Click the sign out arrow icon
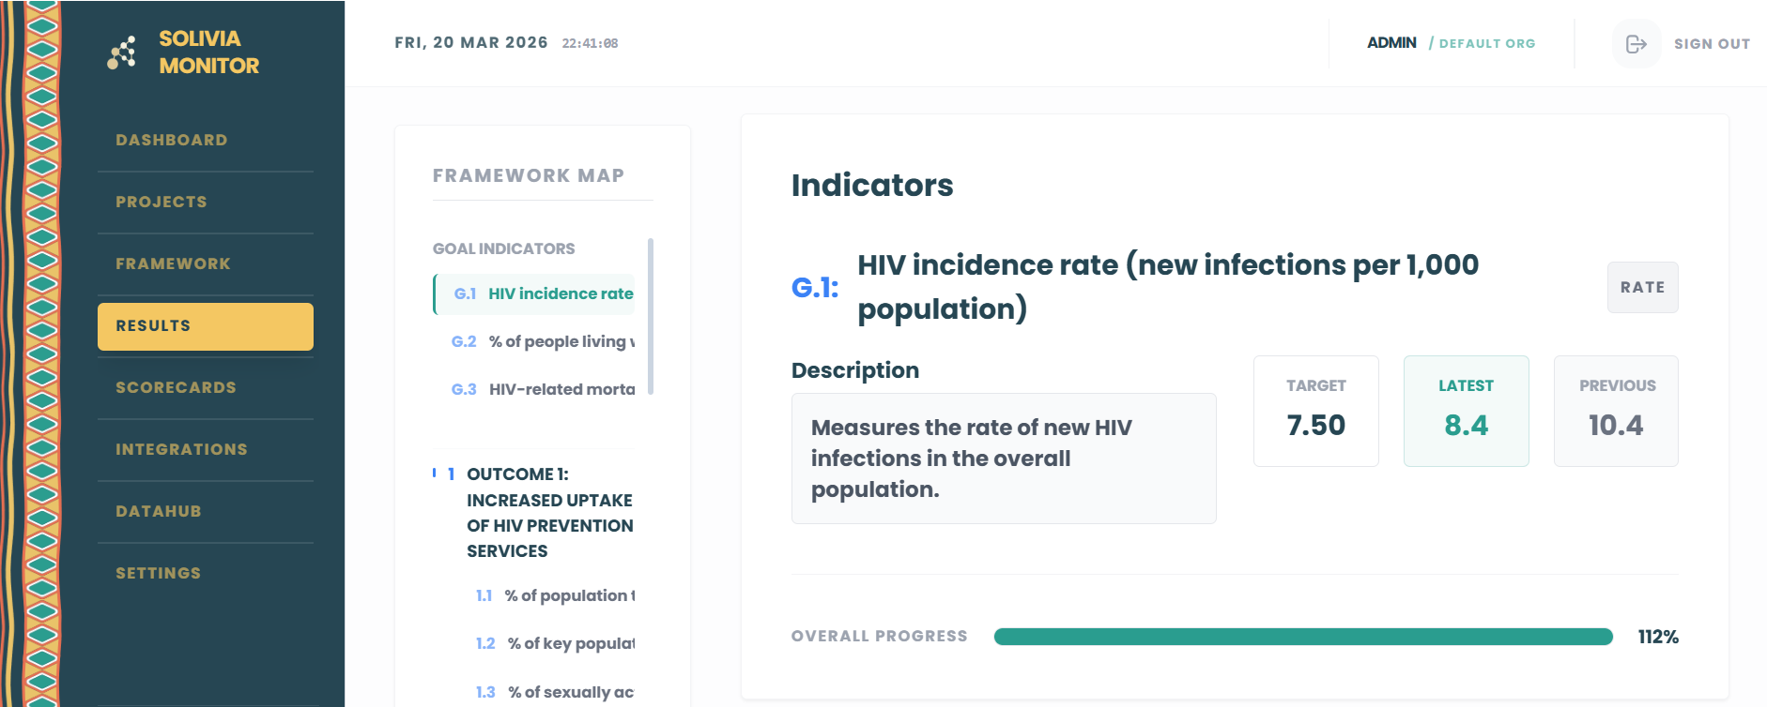The image size is (1767, 707). 1636,44
